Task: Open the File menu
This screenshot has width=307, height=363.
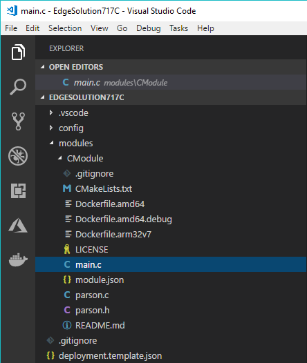Action: point(11,28)
